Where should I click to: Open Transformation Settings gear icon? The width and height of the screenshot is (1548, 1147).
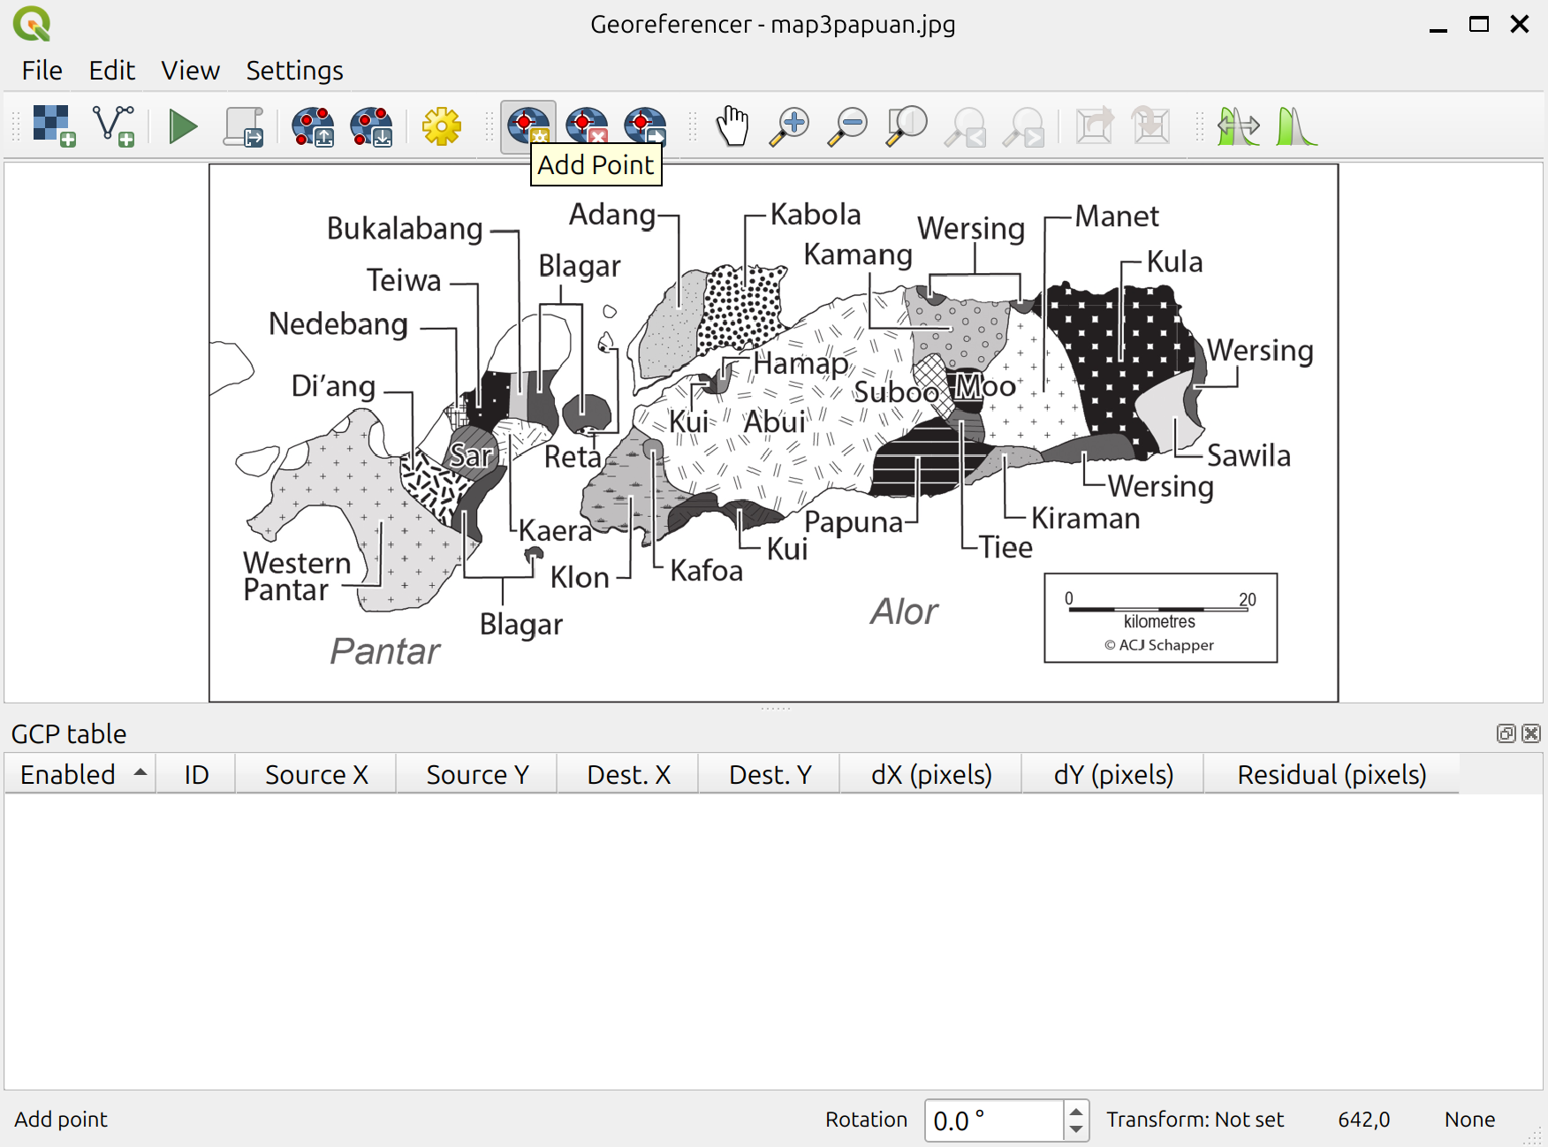coord(441,126)
